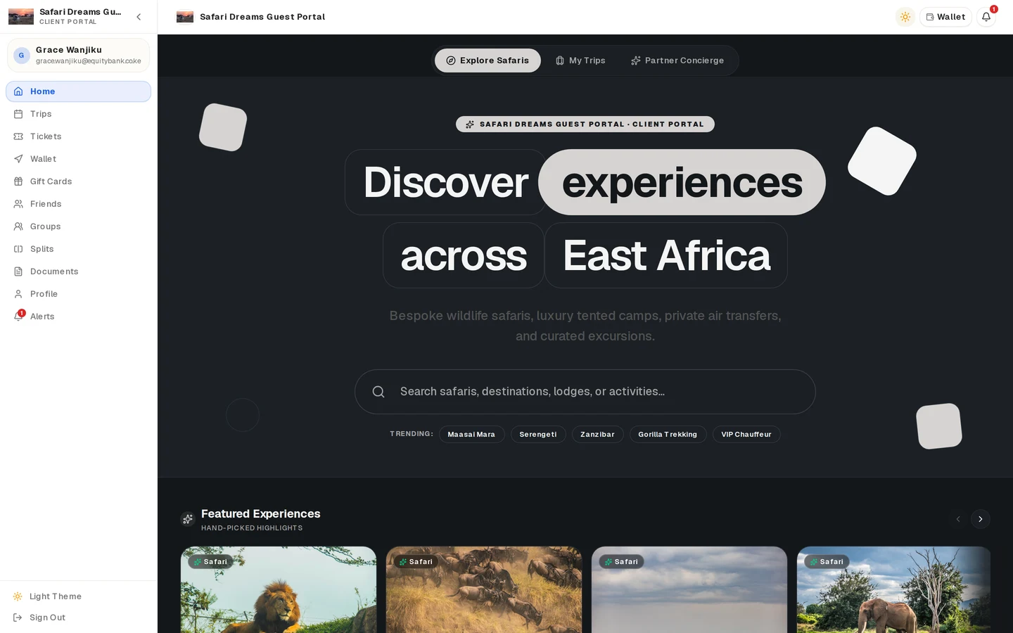The width and height of the screenshot is (1013, 633).
Task: Open the cloudy-sky safari card
Action: [689, 589]
